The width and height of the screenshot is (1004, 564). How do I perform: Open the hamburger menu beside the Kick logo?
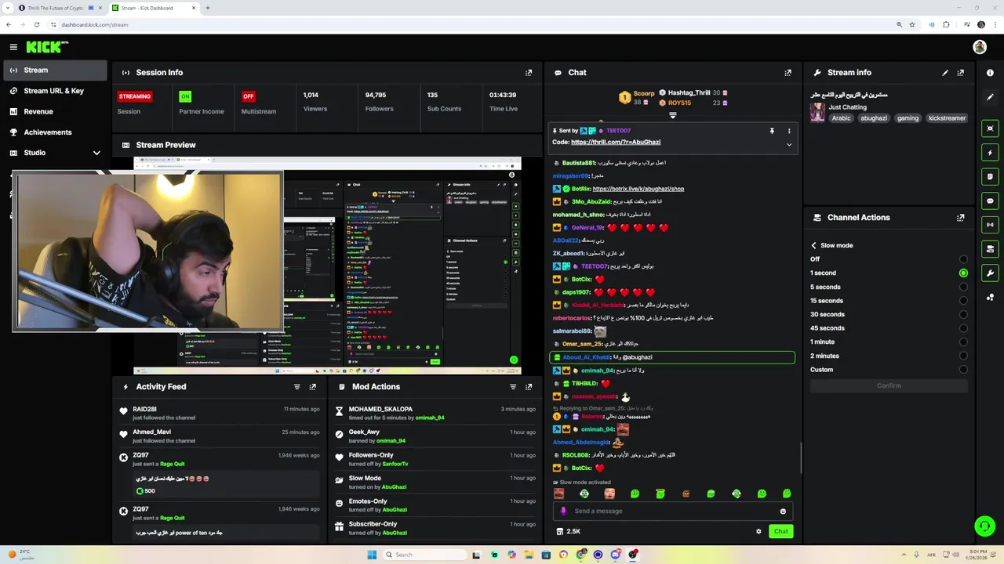pos(13,47)
